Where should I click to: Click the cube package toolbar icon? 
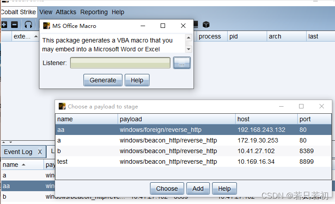pos(206,25)
